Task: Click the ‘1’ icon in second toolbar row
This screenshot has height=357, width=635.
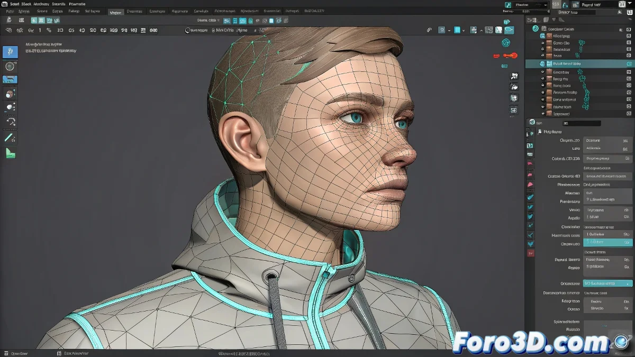Action: (x=40, y=31)
